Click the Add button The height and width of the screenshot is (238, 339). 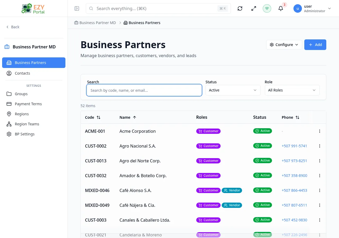click(315, 45)
